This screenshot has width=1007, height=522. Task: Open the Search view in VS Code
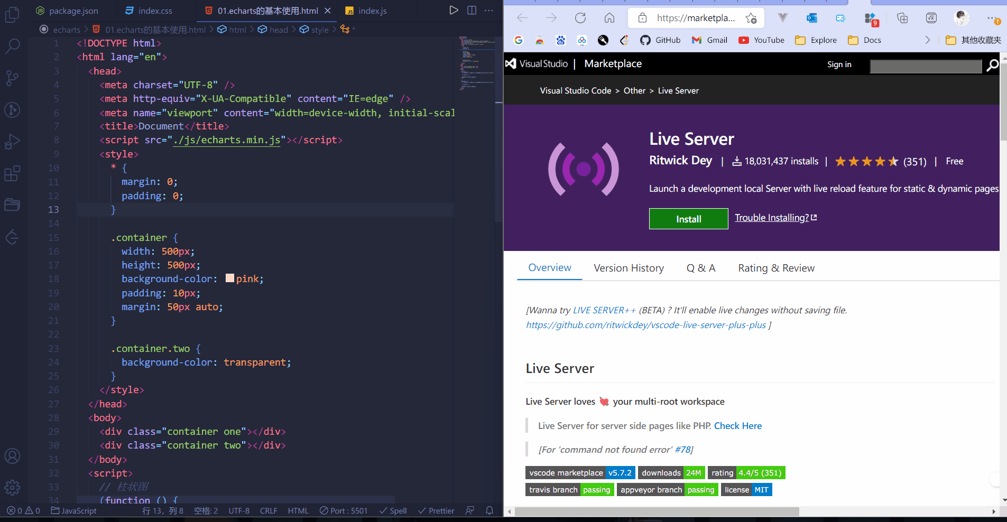[12, 46]
